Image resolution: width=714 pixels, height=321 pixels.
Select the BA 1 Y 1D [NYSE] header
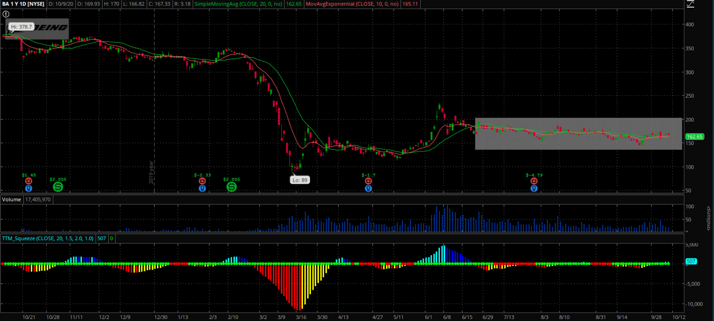(x=23, y=4)
